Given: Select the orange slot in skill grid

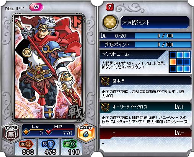Looking at the screenshot, I should [173, 62].
